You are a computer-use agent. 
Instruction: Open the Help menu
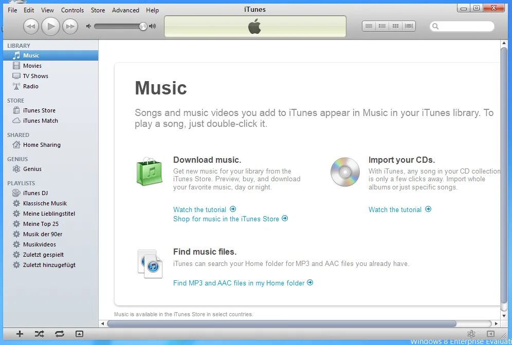point(153,10)
